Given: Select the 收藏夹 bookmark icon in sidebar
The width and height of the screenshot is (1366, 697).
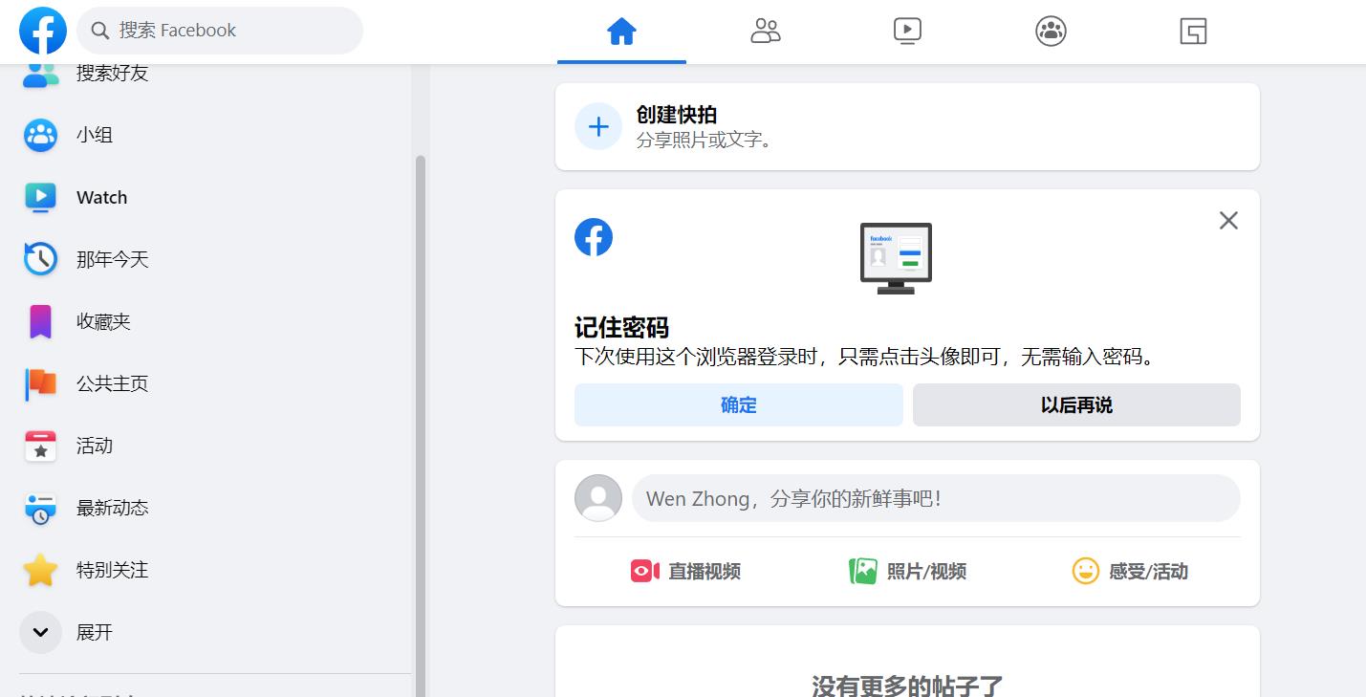Looking at the screenshot, I should [x=40, y=321].
